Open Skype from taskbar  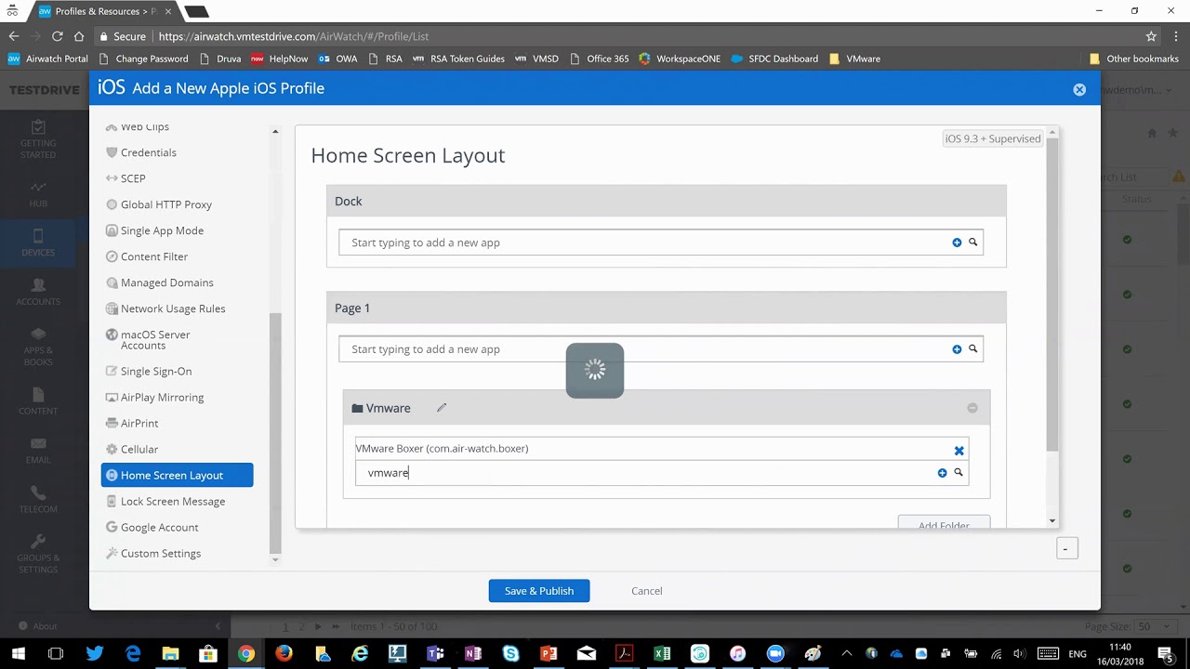coord(510,654)
